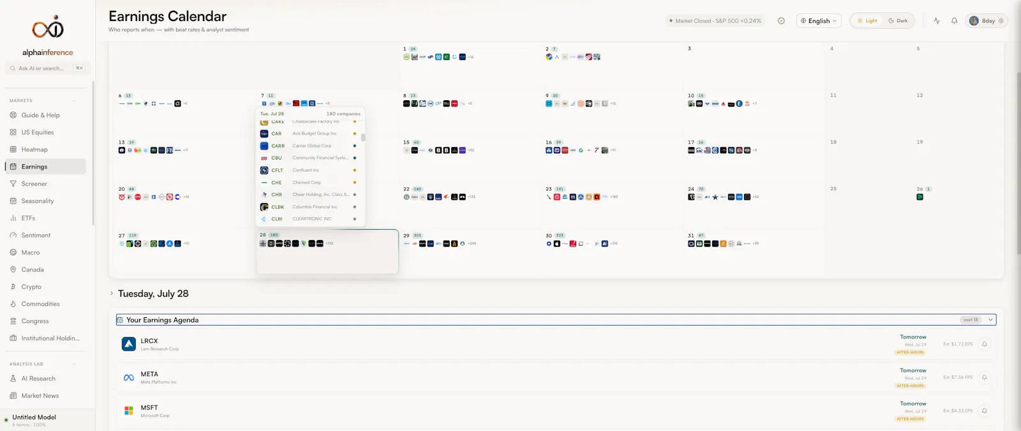The width and height of the screenshot is (1021, 431).
Task: Open Market News page
Action: coord(45,396)
